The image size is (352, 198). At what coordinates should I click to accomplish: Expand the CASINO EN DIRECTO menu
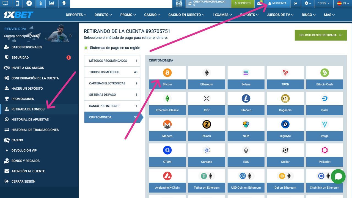[x=186, y=15]
